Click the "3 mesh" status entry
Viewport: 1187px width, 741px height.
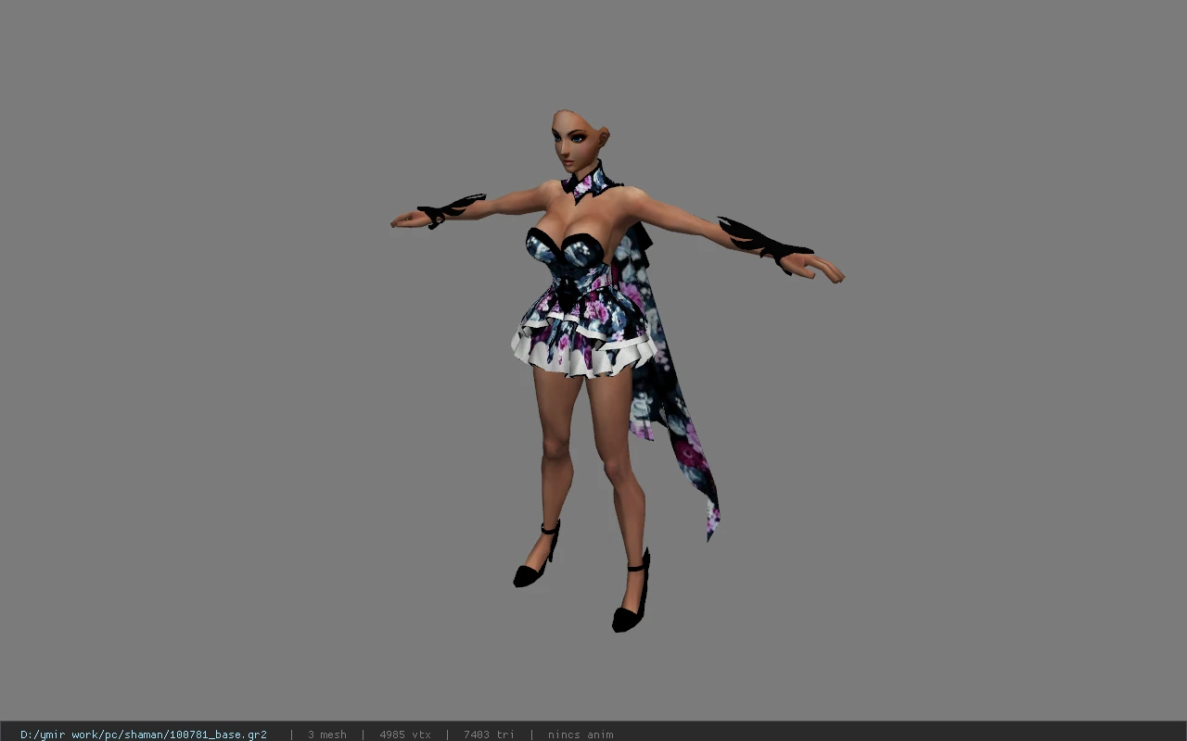[x=327, y=735]
